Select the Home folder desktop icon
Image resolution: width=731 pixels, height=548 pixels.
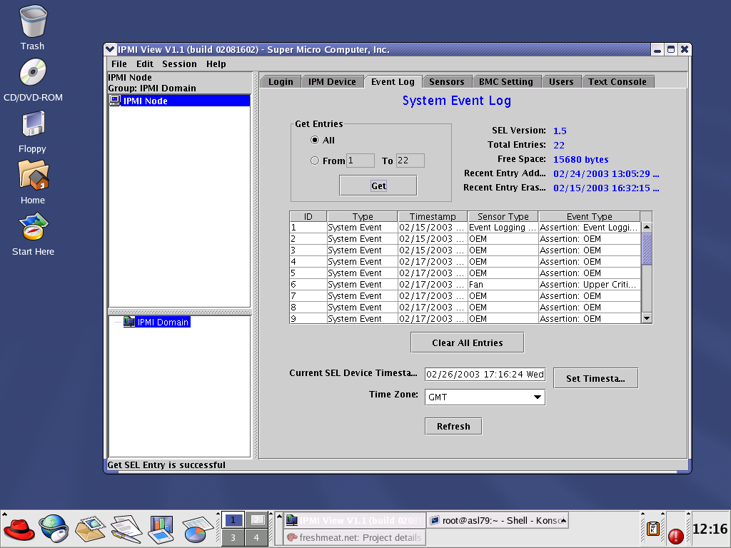tap(33, 176)
